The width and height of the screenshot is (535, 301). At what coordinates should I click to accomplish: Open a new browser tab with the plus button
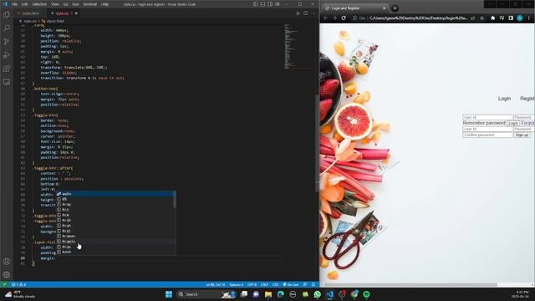395,8
